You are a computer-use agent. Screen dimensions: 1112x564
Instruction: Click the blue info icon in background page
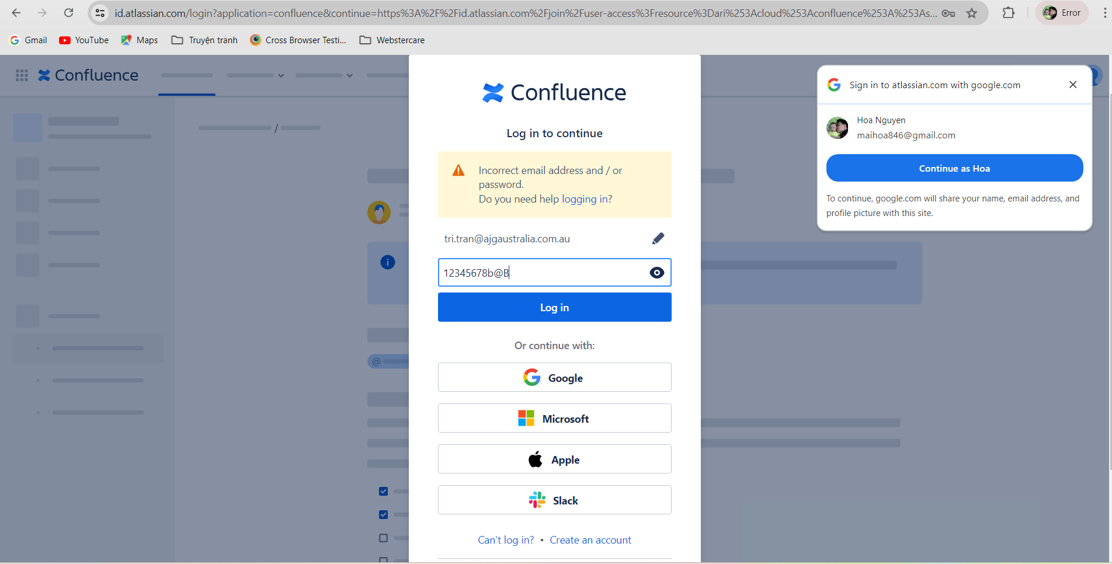click(x=388, y=262)
